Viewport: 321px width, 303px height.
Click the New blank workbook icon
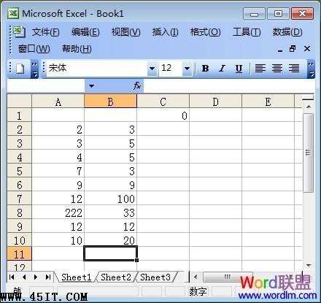20,69
